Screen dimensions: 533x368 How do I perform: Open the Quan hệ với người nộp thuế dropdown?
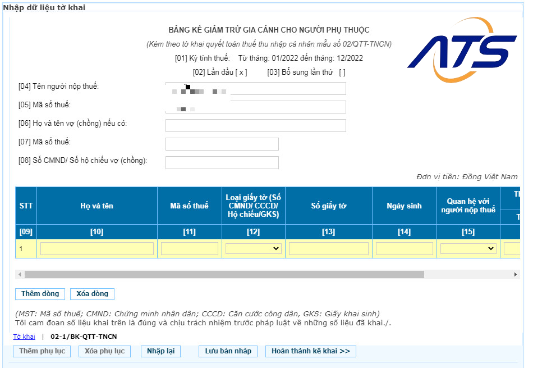coord(468,248)
